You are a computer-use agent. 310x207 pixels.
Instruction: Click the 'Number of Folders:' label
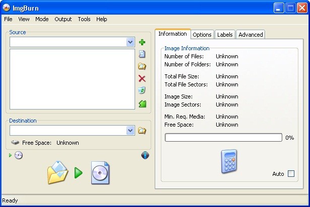(x=188, y=64)
